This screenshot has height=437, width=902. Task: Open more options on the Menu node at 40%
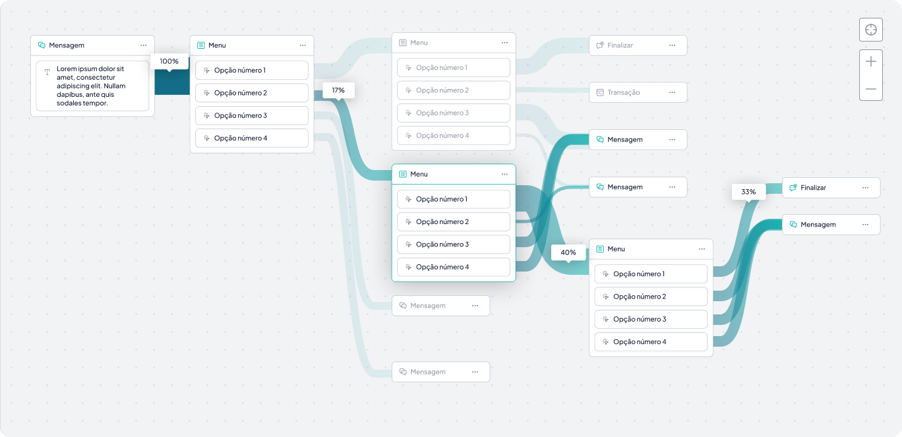(x=702, y=249)
